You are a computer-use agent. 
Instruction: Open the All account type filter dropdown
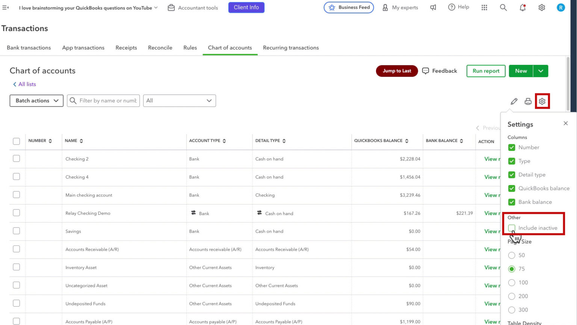click(x=180, y=101)
